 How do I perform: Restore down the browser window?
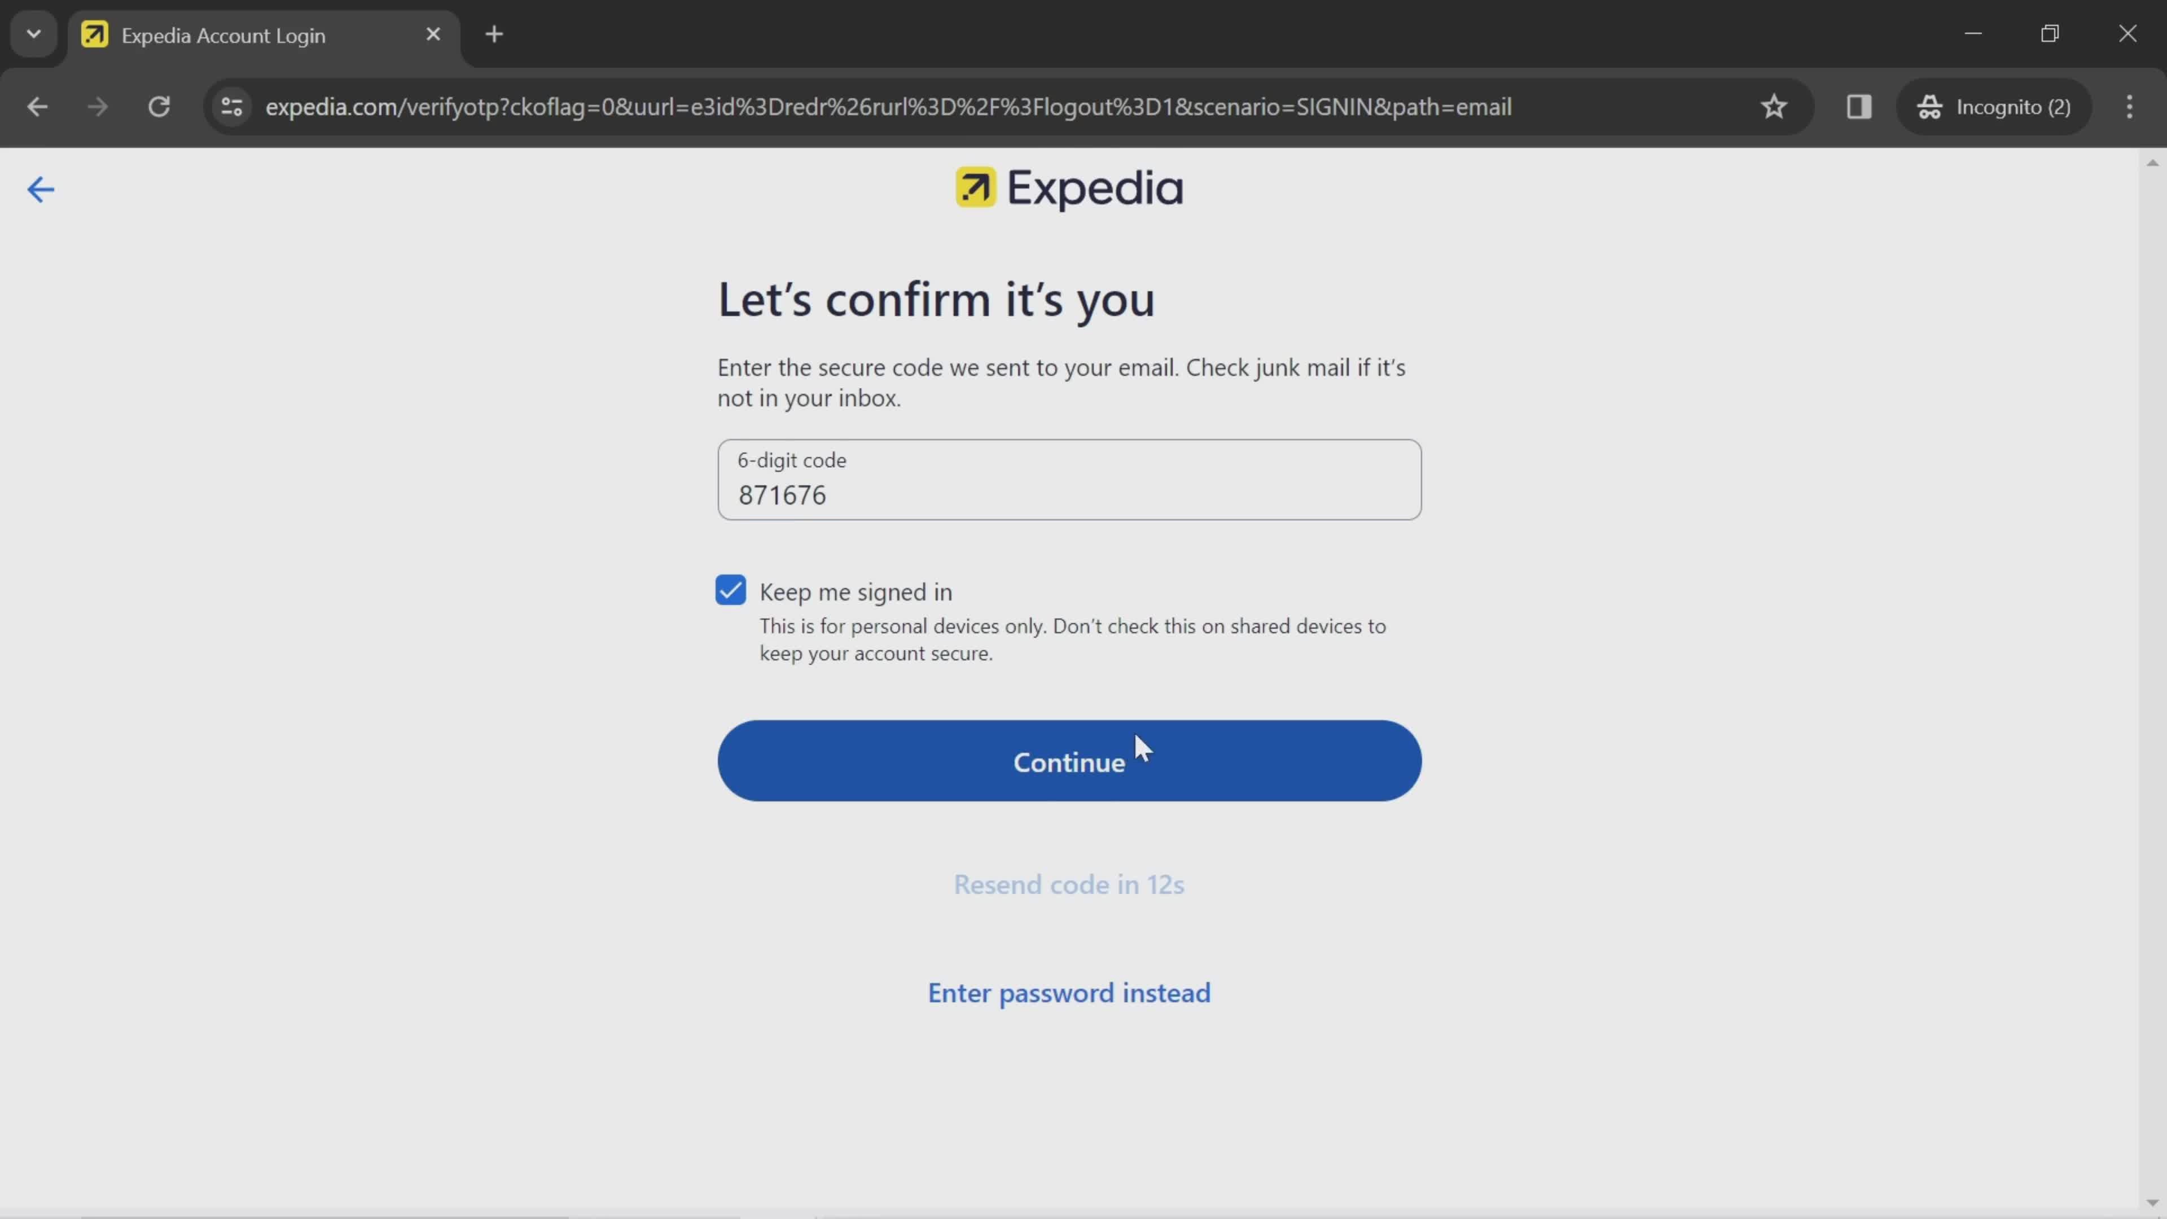click(x=2050, y=34)
